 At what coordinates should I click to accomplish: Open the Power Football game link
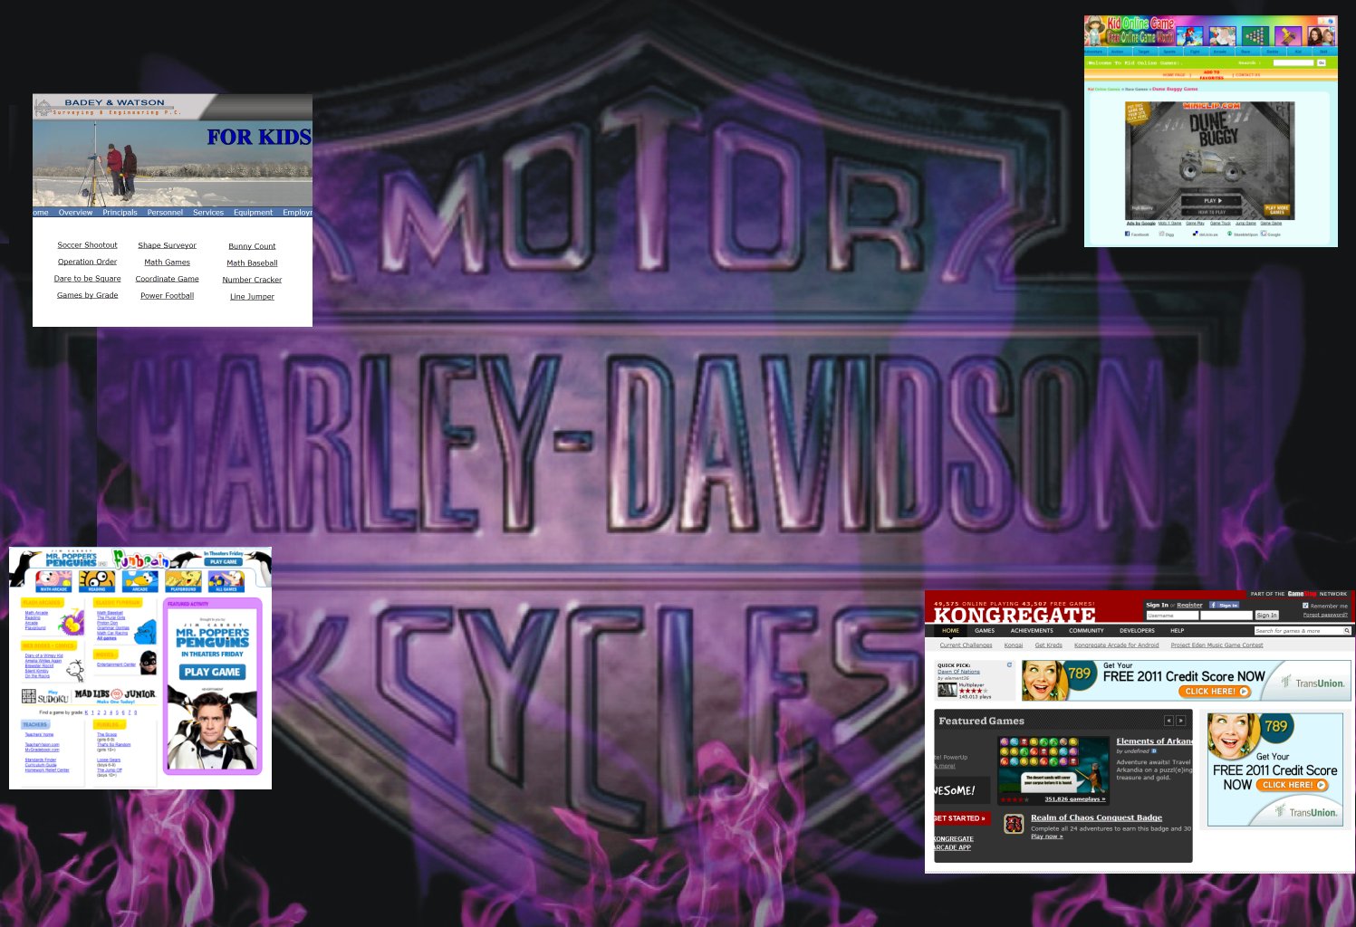tap(167, 296)
